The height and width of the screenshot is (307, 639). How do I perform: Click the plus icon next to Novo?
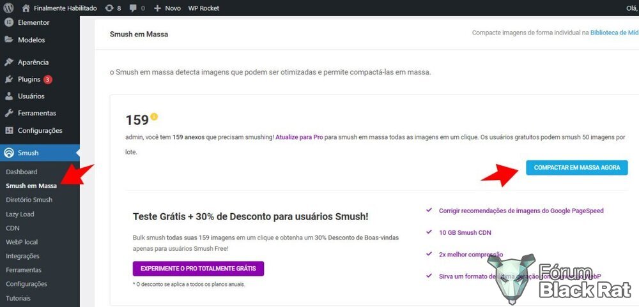pos(157,8)
